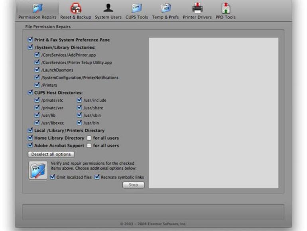The height and width of the screenshot is (231, 307).
Task: Open the PPD Tools icon
Action: [226, 8]
